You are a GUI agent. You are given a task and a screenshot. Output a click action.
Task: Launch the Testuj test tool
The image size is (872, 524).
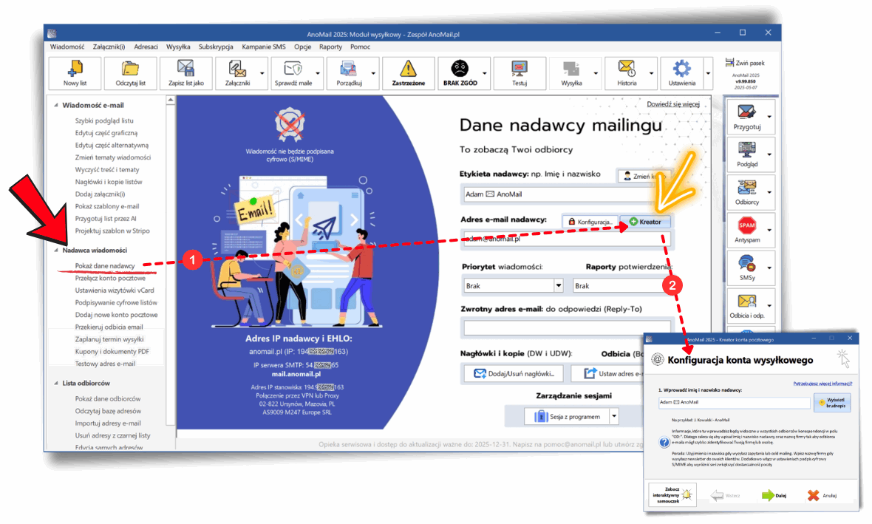click(x=520, y=73)
